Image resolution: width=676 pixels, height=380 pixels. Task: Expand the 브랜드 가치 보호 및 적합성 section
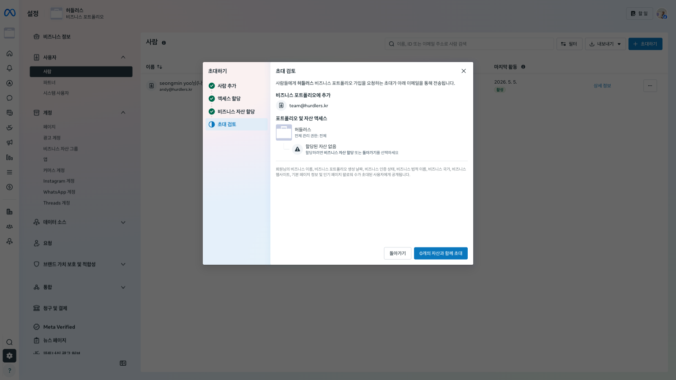123,264
